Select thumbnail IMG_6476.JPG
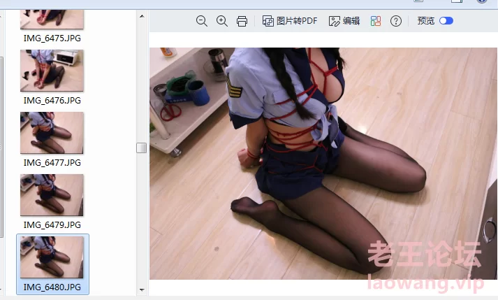 [x=52, y=71]
